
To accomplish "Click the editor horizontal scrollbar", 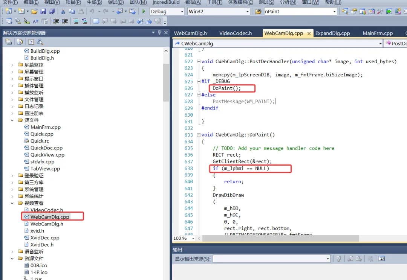I will coord(280,238).
